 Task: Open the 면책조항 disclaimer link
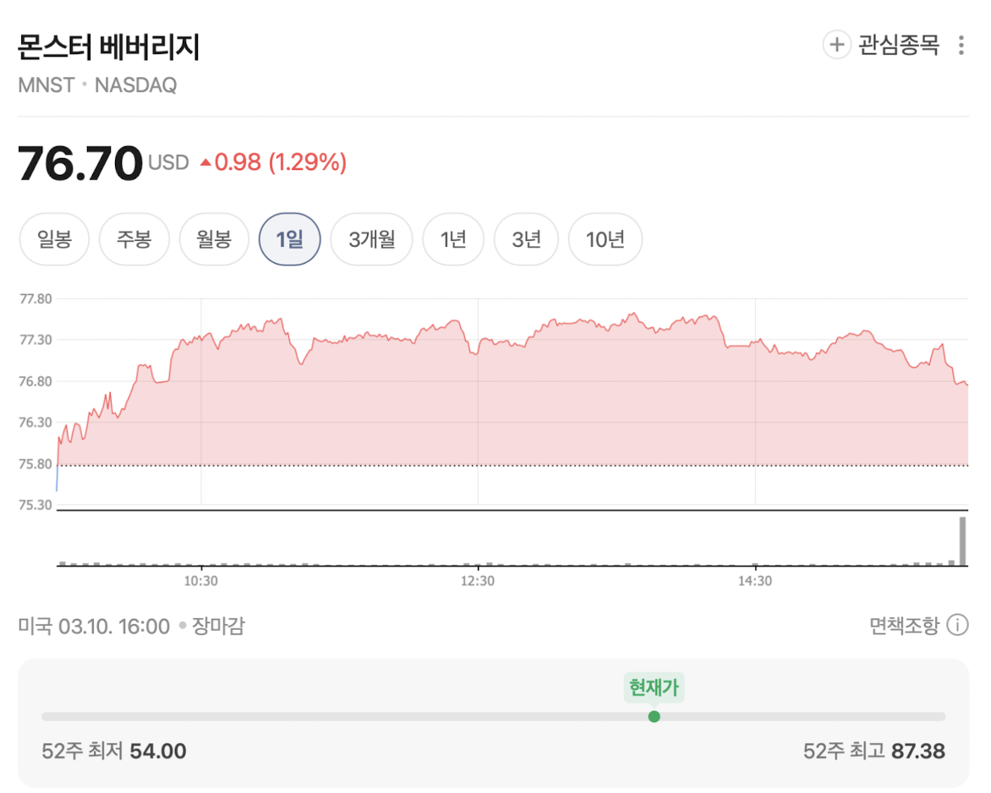pyautogui.click(x=904, y=626)
